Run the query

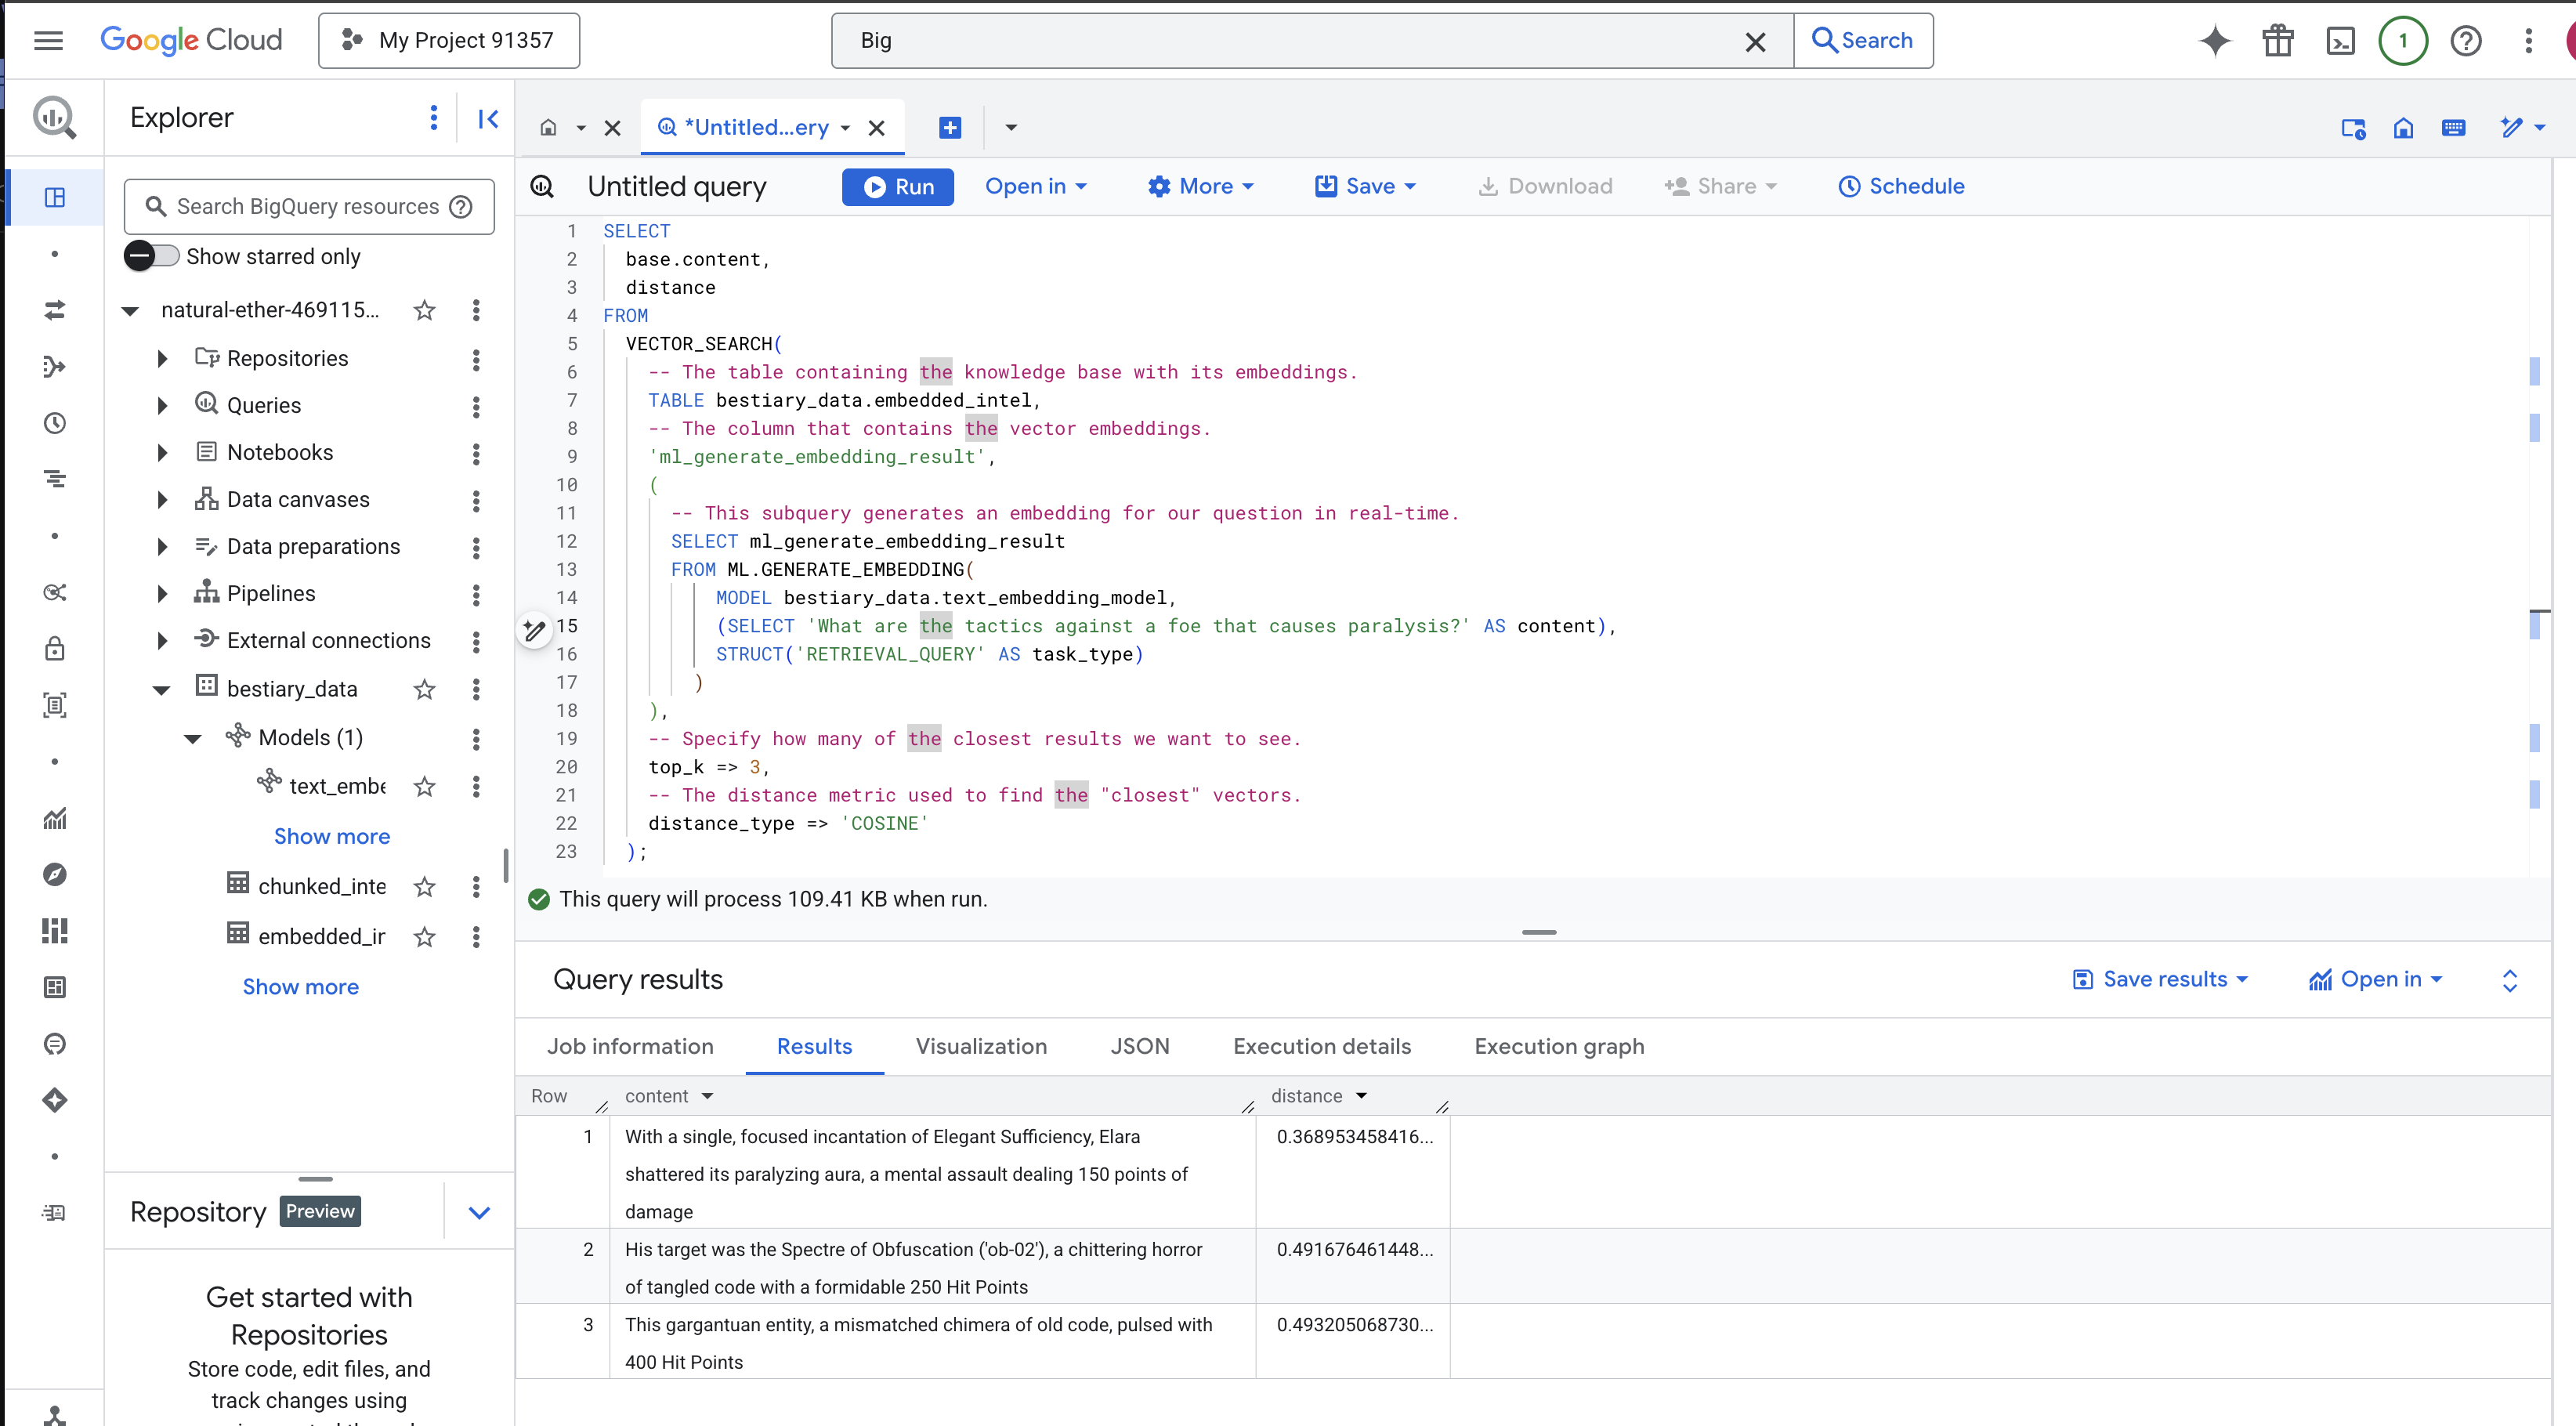[x=897, y=187]
